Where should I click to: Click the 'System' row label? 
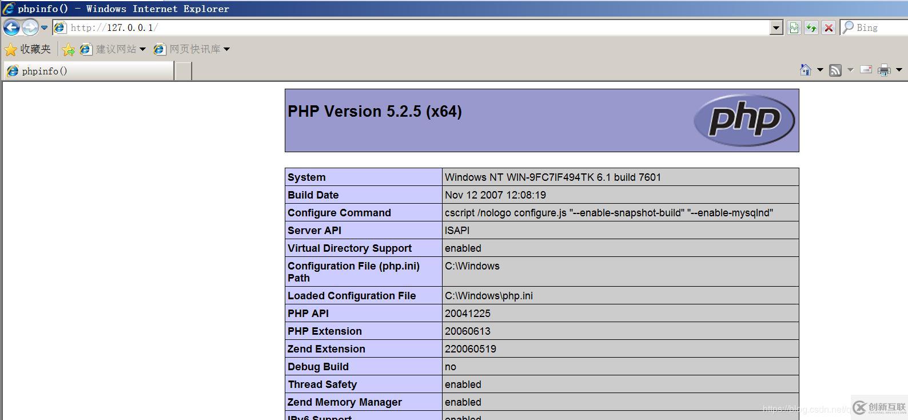pos(306,177)
